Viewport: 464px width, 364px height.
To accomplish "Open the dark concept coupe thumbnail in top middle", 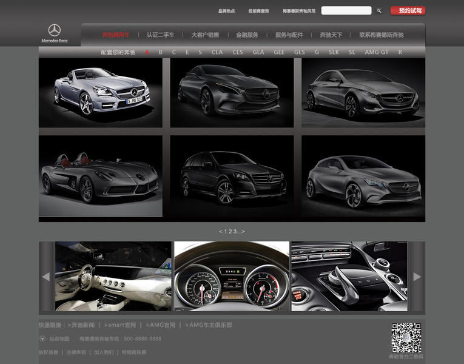I will click(x=232, y=93).
